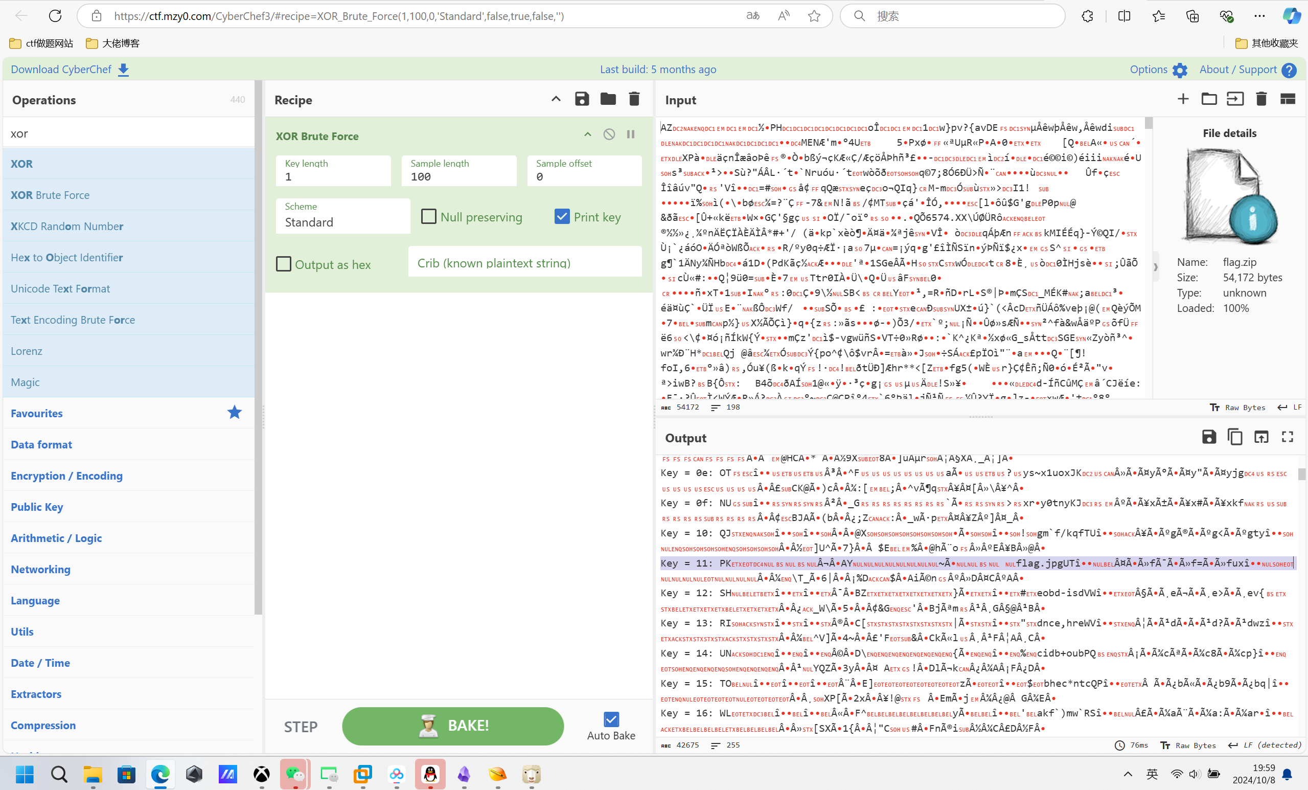
Task: Expand the Compression category
Action: 128,725
